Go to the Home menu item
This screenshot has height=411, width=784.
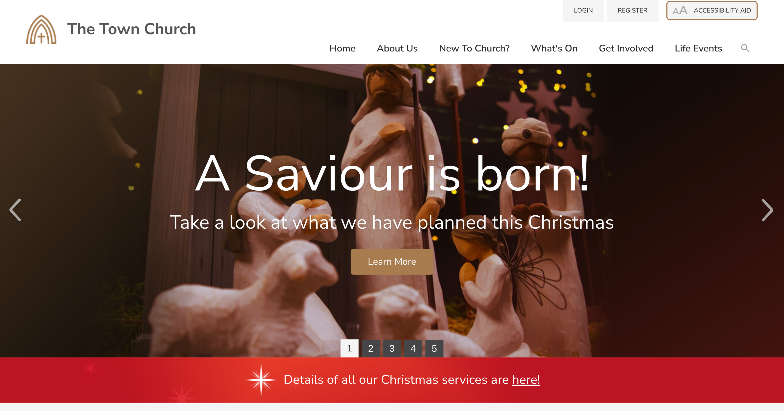[342, 48]
